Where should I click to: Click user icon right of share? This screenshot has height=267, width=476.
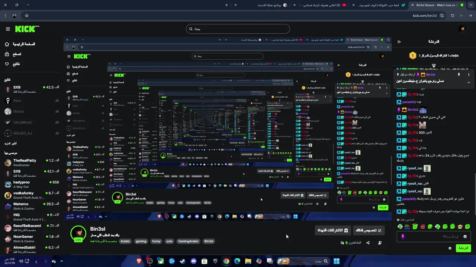(x=380, y=243)
